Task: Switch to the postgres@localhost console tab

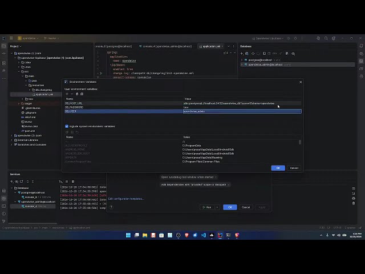Action: point(113,46)
